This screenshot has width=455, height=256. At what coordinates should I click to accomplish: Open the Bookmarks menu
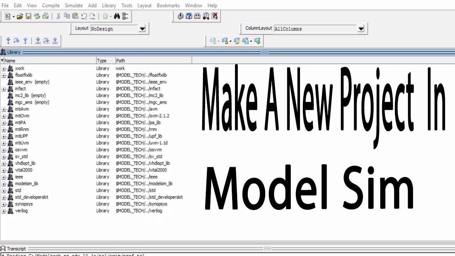[x=168, y=5]
